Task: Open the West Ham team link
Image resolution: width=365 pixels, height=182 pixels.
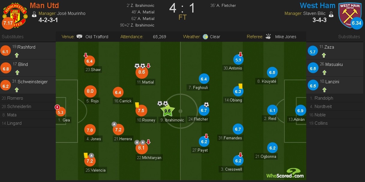Action: tap(317, 6)
